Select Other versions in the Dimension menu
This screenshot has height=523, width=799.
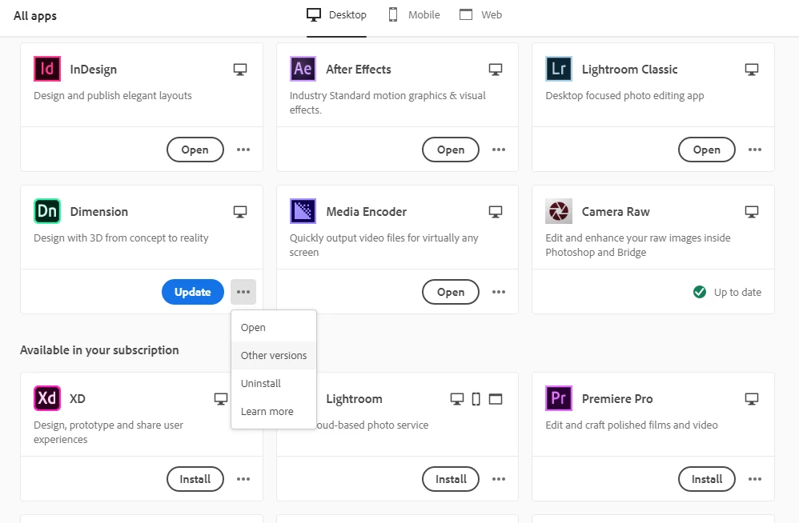pyautogui.click(x=274, y=356)
